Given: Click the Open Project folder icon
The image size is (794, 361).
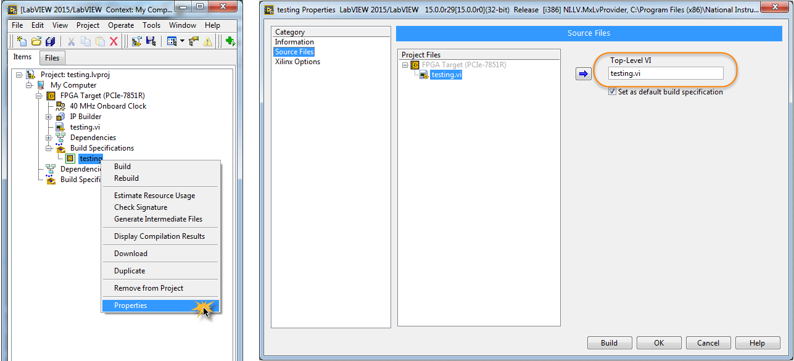Looking at the screenshot, I should point(36,41).
